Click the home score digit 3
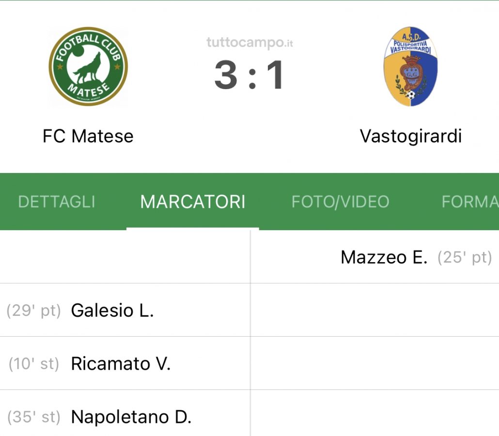This screenshot has height=436, width=499. coord(226,75)
